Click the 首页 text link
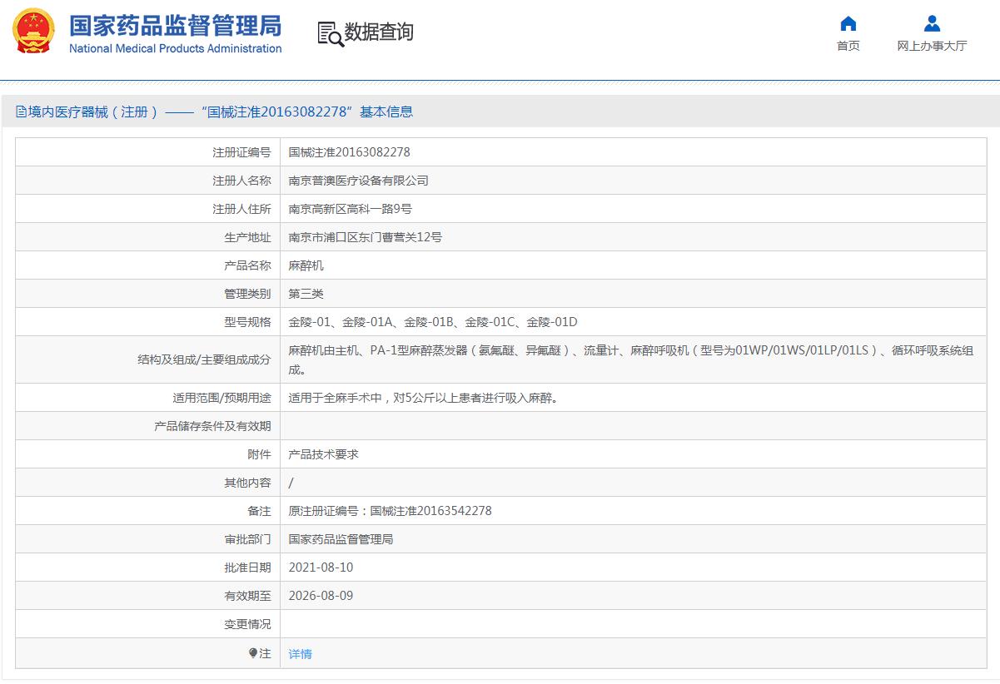Image resolution: width=1000 pixels, height=684 pixels. click(x=848, y=46)
